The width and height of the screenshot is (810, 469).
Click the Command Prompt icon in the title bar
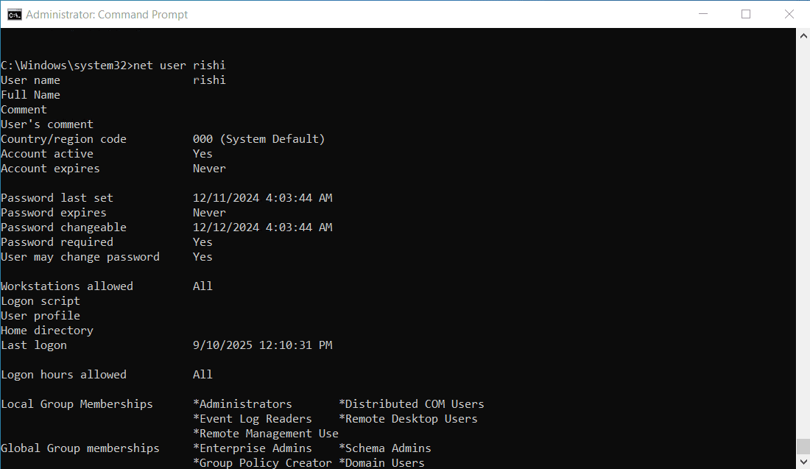tap(14, 14)
